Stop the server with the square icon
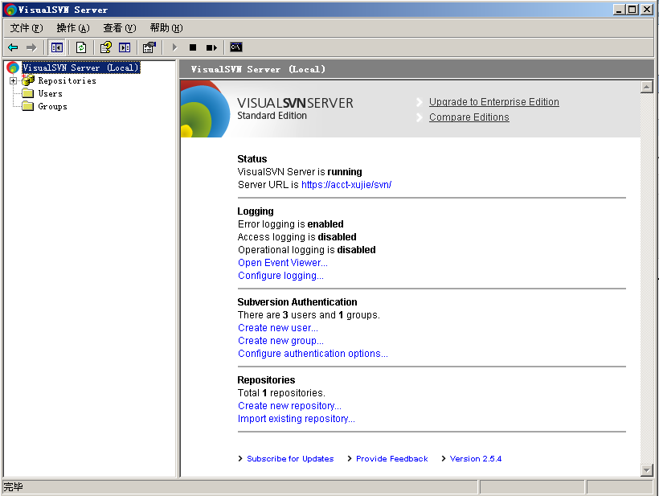Viewport: 659px width, 496px height. pos(193,47)
